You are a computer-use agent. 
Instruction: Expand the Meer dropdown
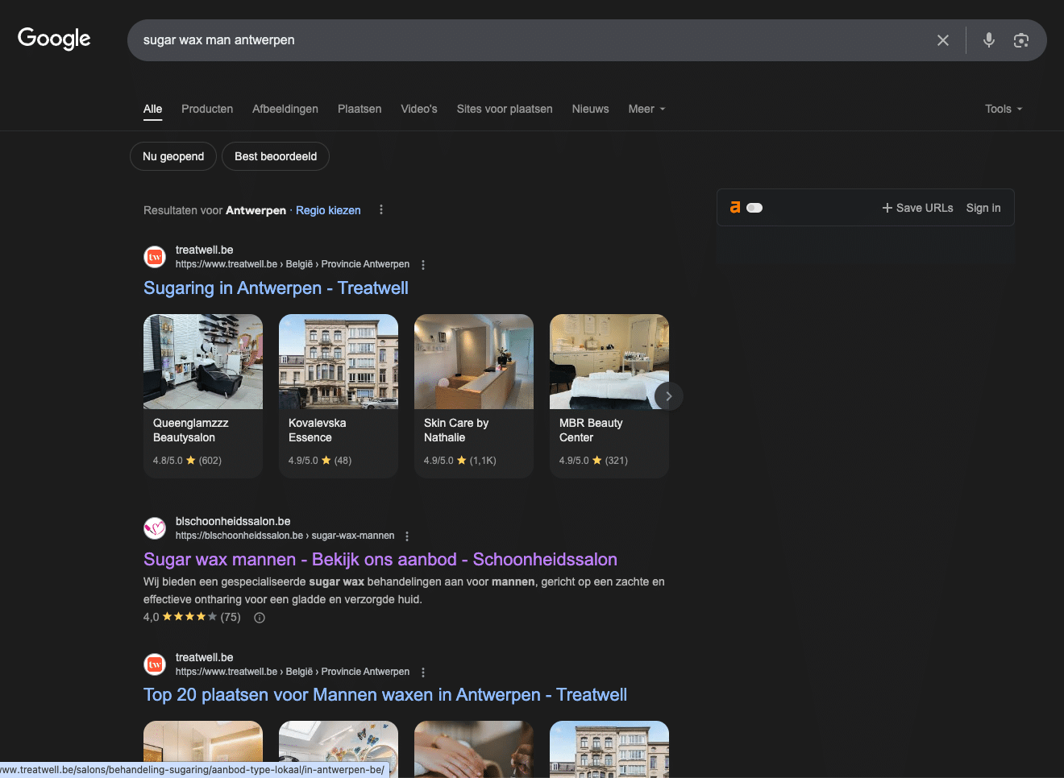click(x=647, y=109)
